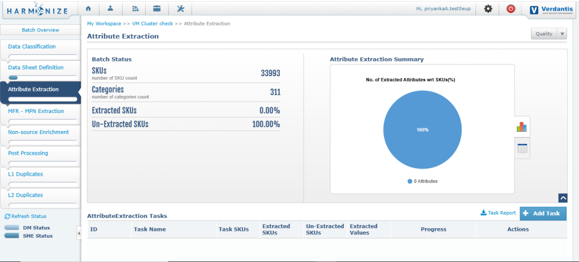Click the 'Hi, priyankaA.testSeup' greeting
This screenshot has width=579, height=262.
click(x=443, y=8)
